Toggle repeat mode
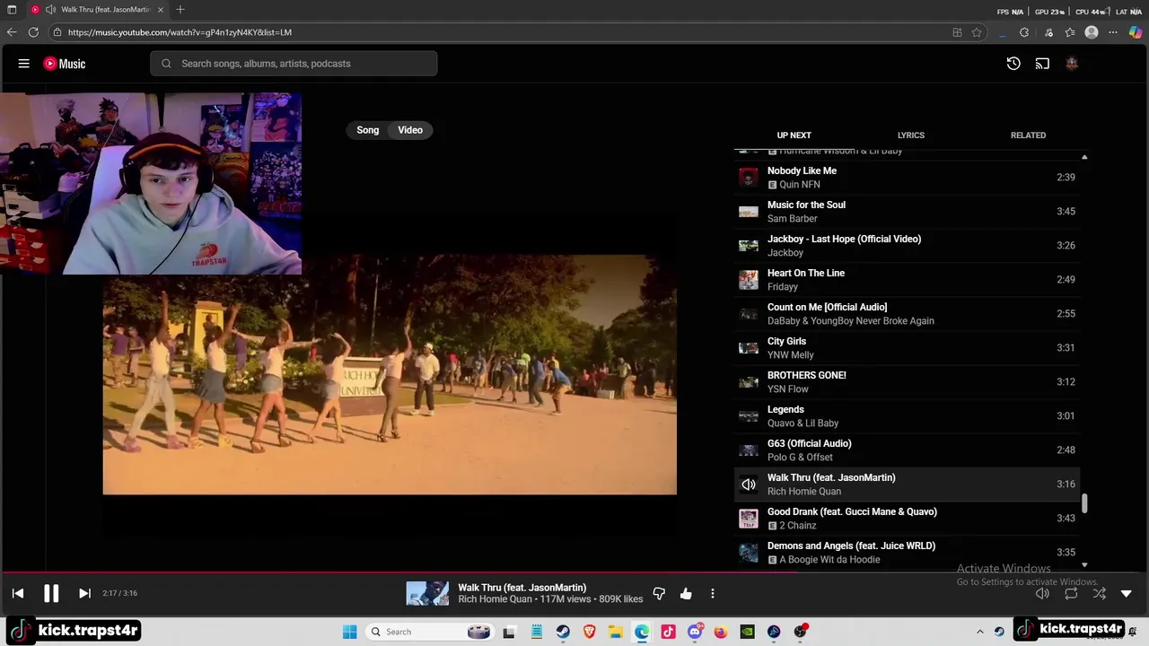The width and height of the screenshot is (1149, 646). 1071,594
